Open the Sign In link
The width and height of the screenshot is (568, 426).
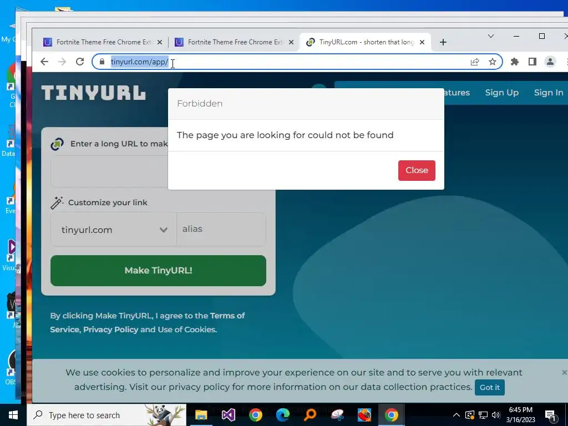[x=549, y=93]
